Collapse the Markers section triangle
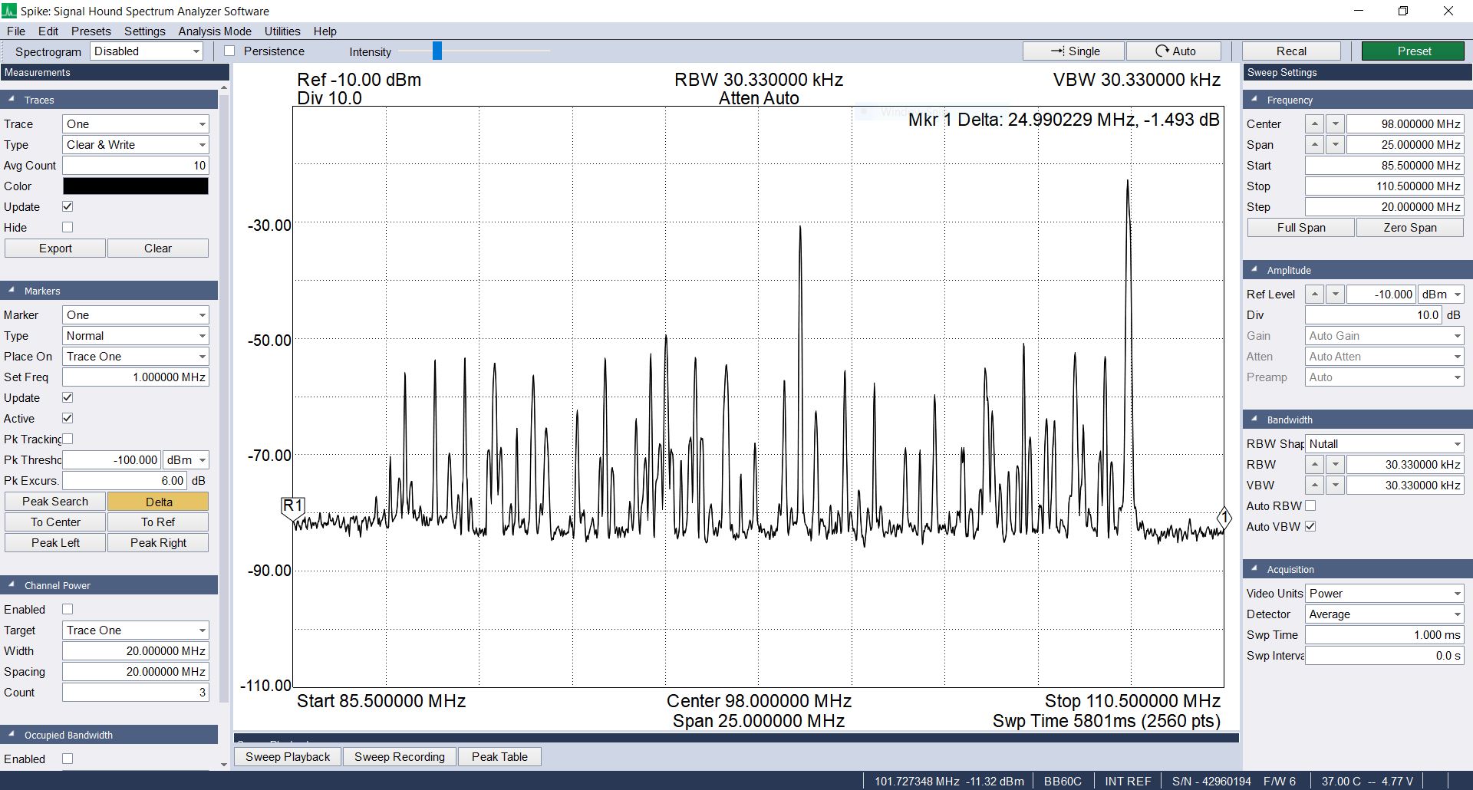The height and width of the screenshot is (790, 1473). pos(12,291)
